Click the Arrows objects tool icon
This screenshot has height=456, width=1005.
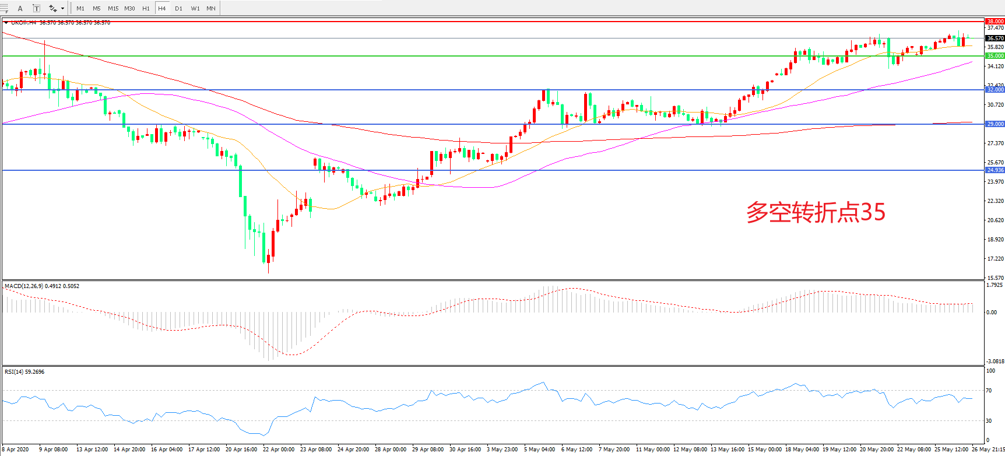click(52, 8)
